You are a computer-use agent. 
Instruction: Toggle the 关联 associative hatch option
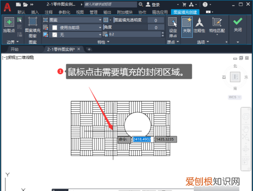pyautogui.click(x=187, y=27)
